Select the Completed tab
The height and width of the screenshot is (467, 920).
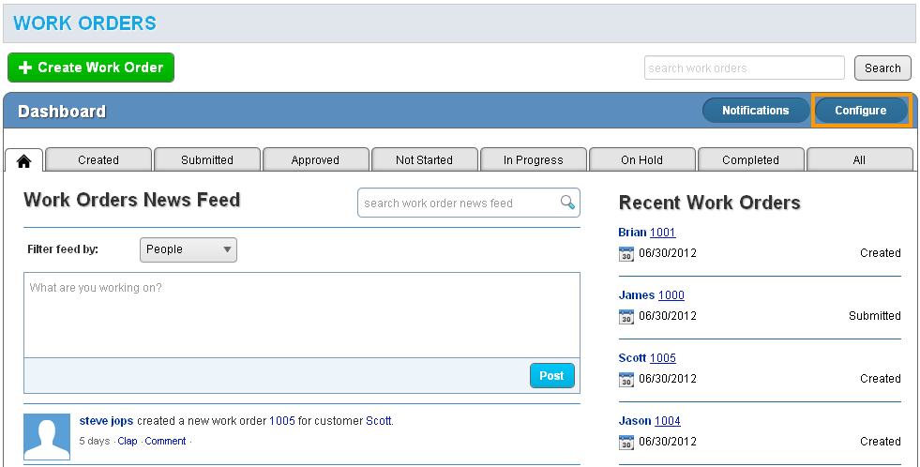[750, 160]
